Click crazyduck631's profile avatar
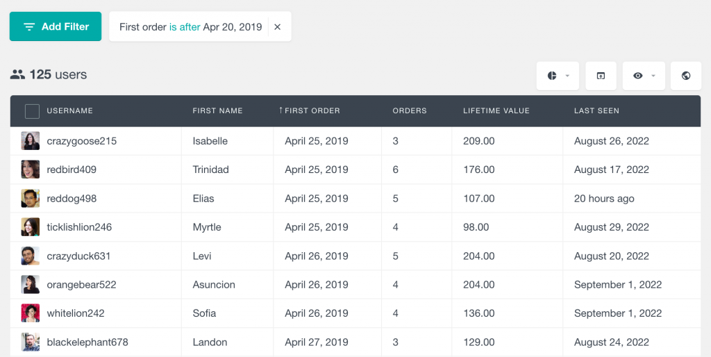 pyautogui.click(x=31, y=256)
